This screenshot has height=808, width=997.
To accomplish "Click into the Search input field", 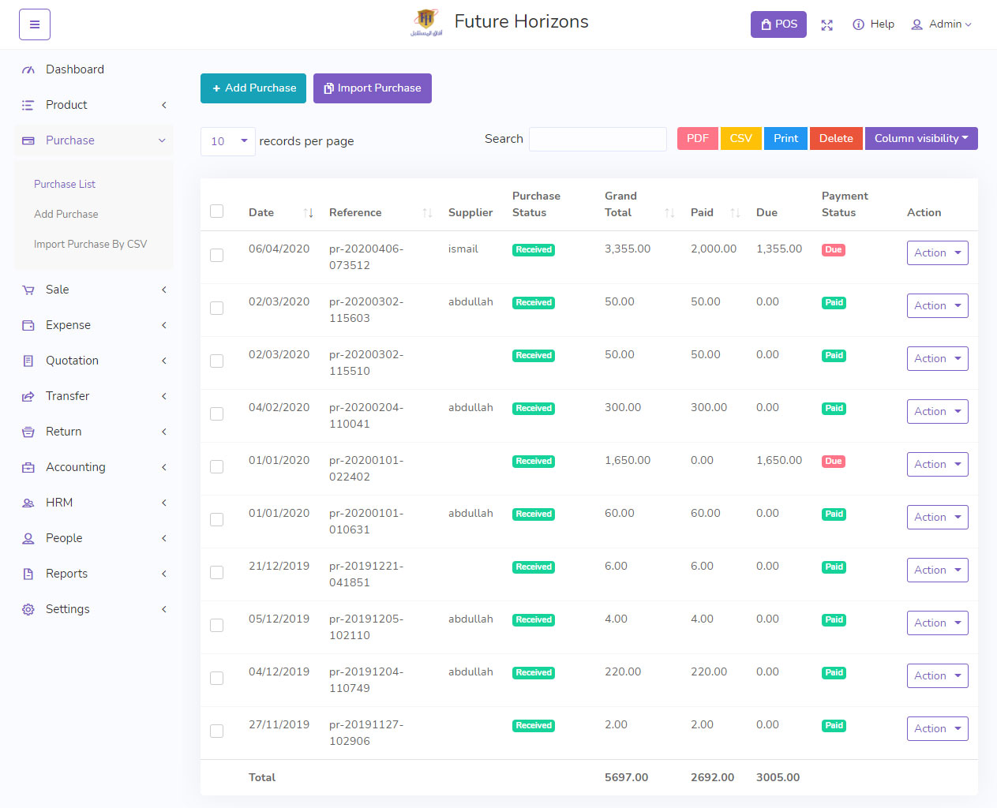I will point(598,140).
